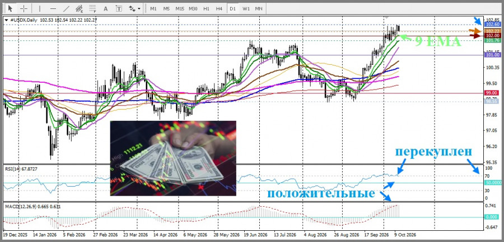Click the 27 Feb 2026 date label
Screen dimensions: 504x242
pyautogui.click(x=105, y=235)
